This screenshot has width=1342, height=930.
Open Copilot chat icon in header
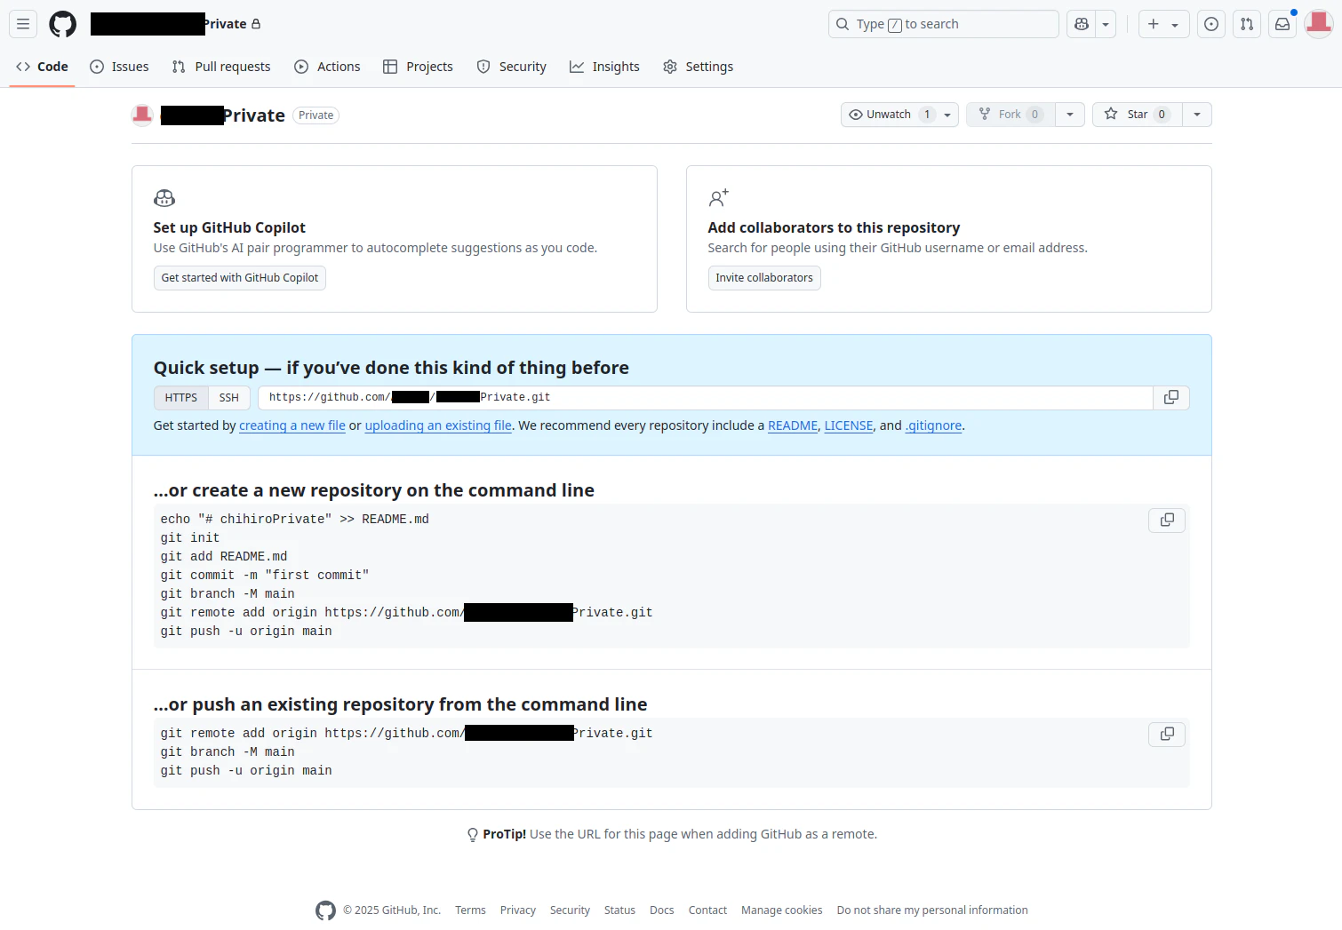pyautogui.click(x=1082, y=24)
